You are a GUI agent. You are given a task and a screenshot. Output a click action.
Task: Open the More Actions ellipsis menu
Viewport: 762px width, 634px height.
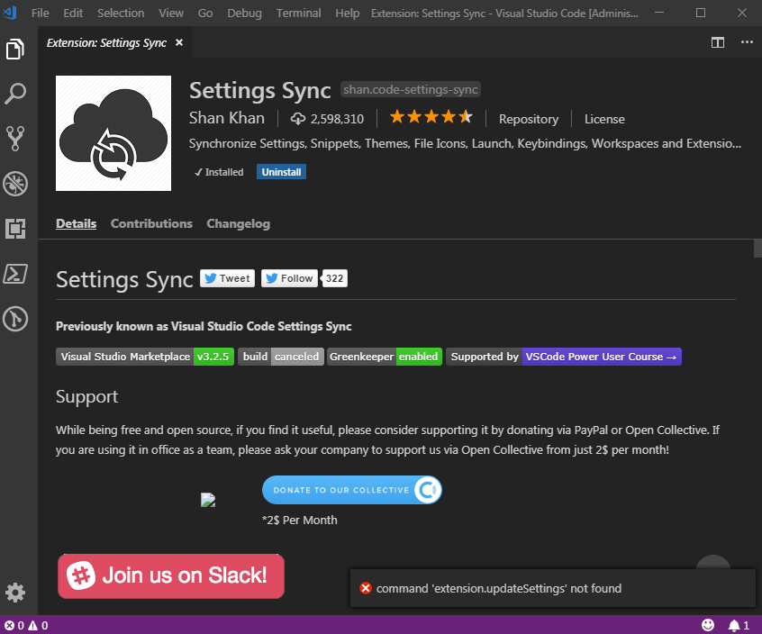pos(747,42)
